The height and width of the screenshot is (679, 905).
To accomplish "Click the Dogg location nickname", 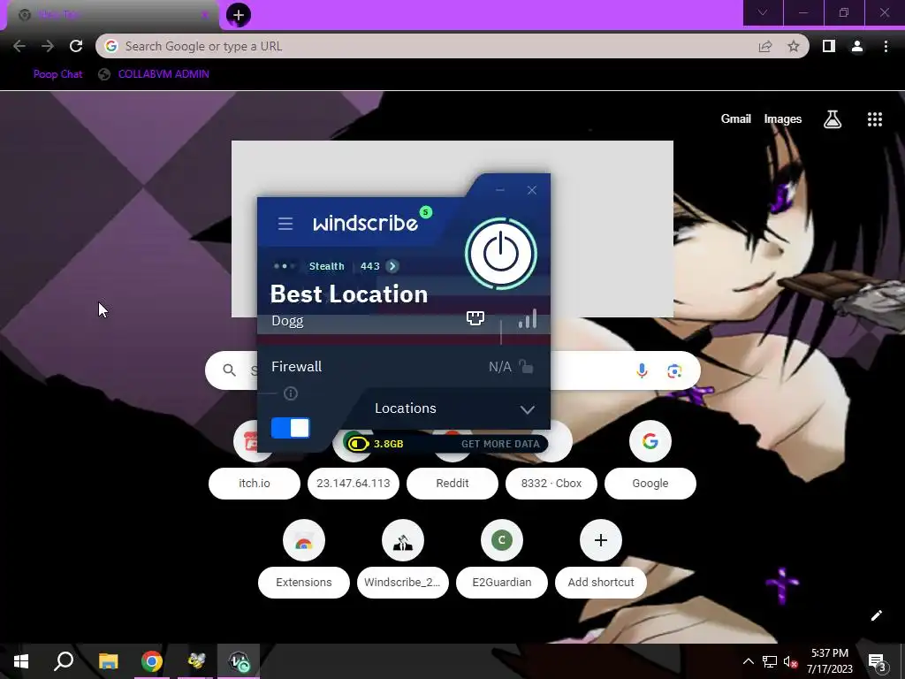I will coord(287,321).
